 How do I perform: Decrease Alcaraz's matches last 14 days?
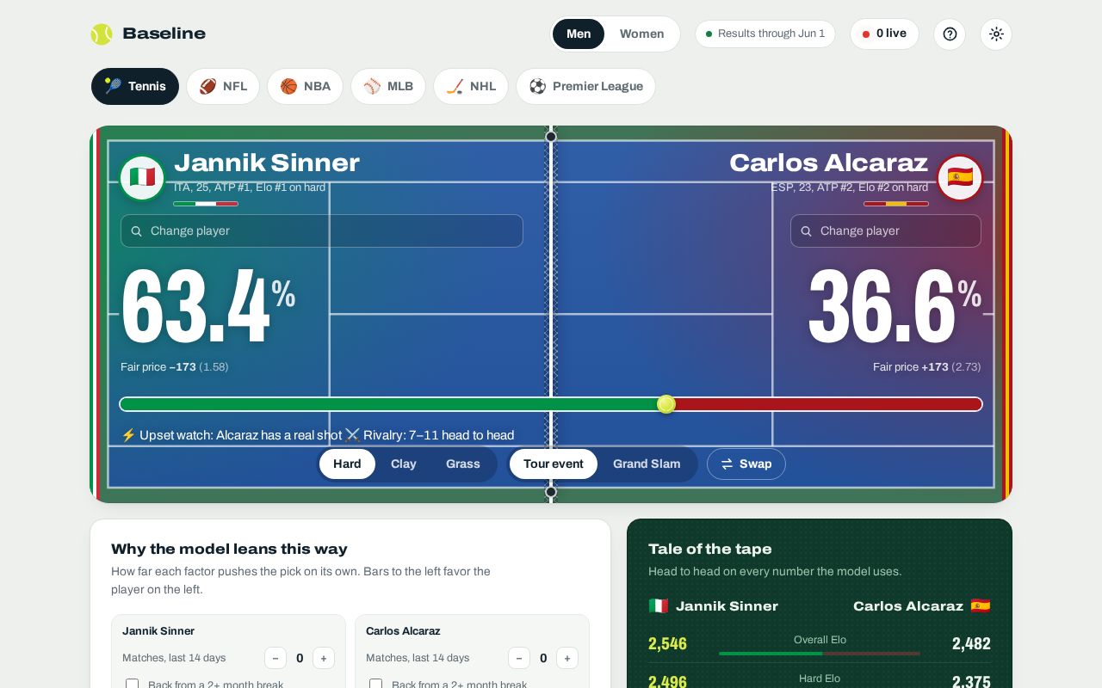[519, 658]
